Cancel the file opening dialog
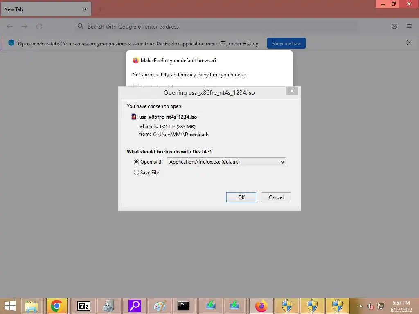The width and height of the screenshot is (419, 314). point(276,197)
